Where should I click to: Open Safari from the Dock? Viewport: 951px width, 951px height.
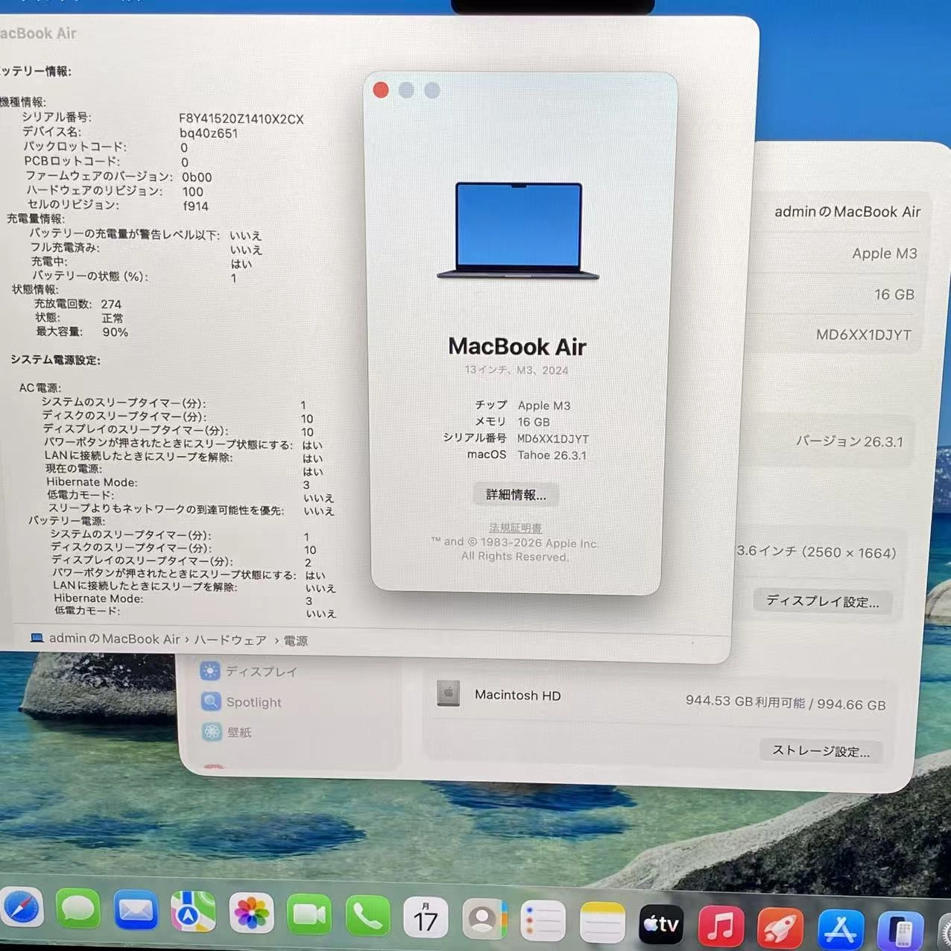point(21,909)
